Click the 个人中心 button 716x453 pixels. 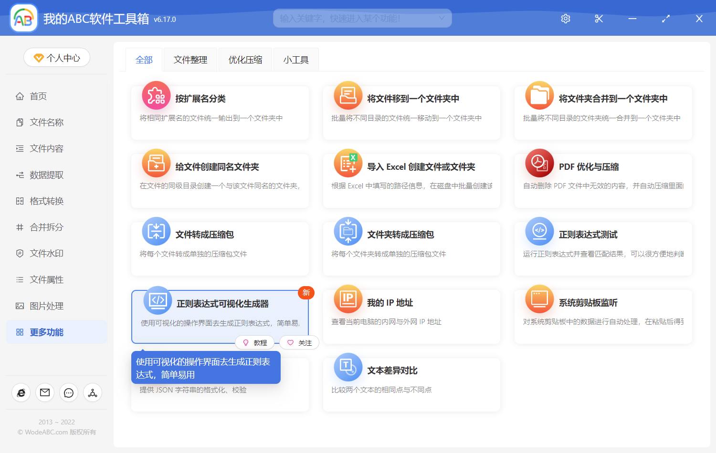click(57, 58)
